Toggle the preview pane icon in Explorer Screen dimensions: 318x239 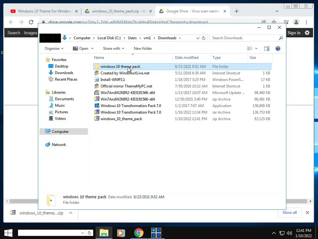[267, 49]
